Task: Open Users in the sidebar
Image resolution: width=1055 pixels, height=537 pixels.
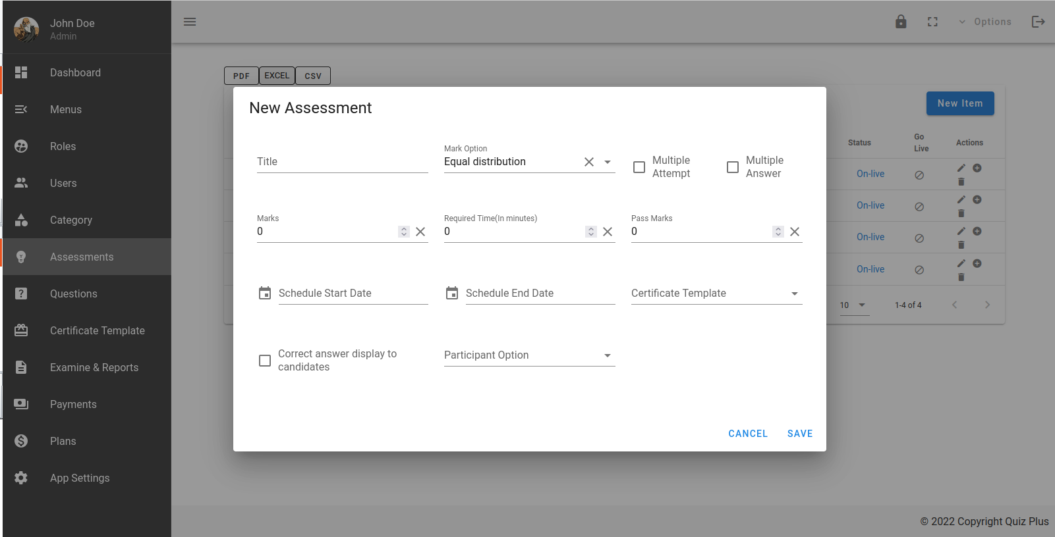Action: pos(87,183)
